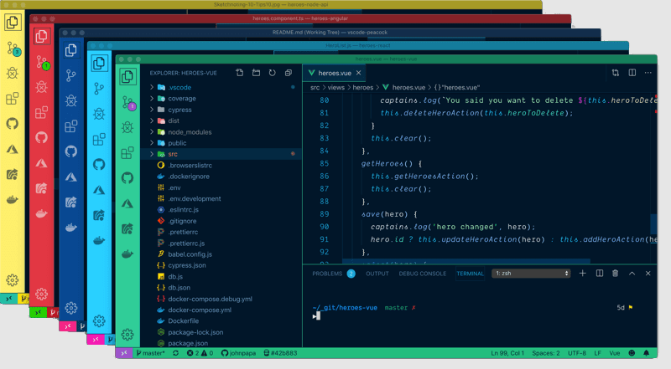671x369 pixels.
Task: Kill terminal with the trash icon
Action: (x=615, y=274)
